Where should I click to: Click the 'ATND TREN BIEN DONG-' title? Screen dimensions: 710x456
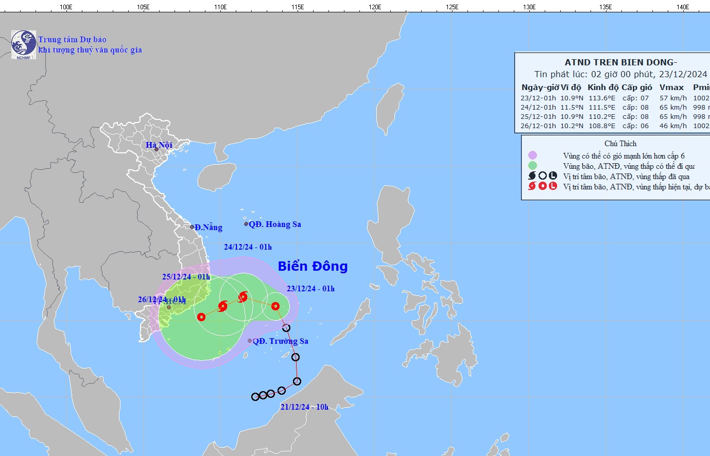click(x=621, y=63)
